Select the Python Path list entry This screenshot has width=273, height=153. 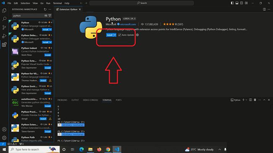coord(31,139)
